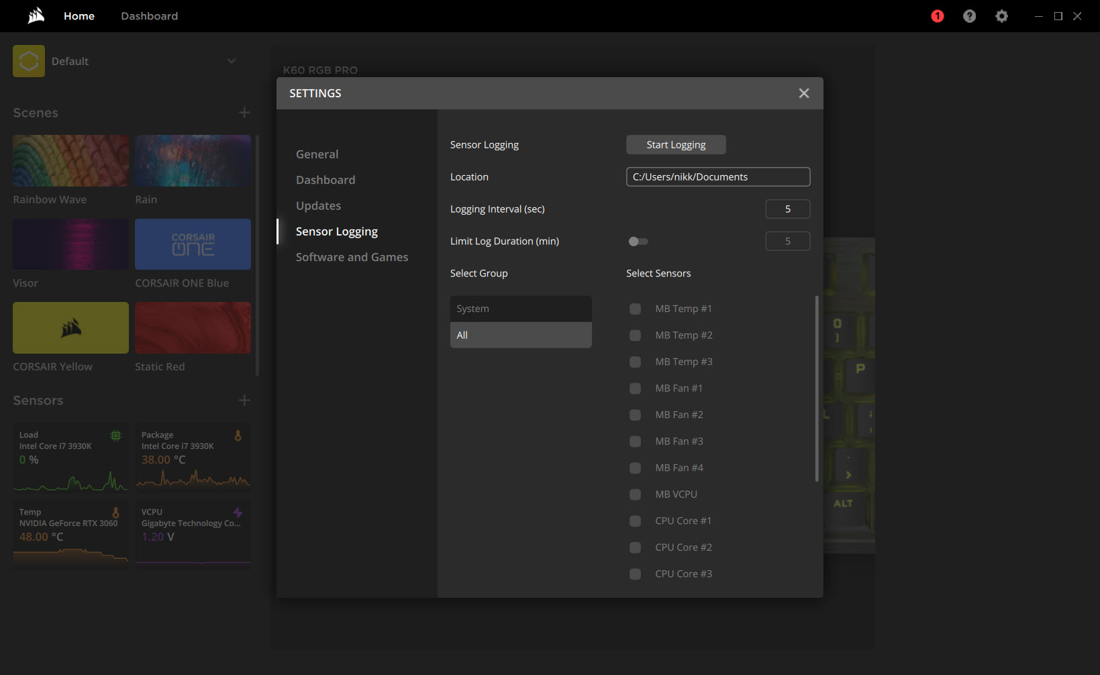This screenshot has width=1100, height=675.
Task: Click the NVIDIA GeForce Temp thermometer icon
Action: tap(115, 513)
